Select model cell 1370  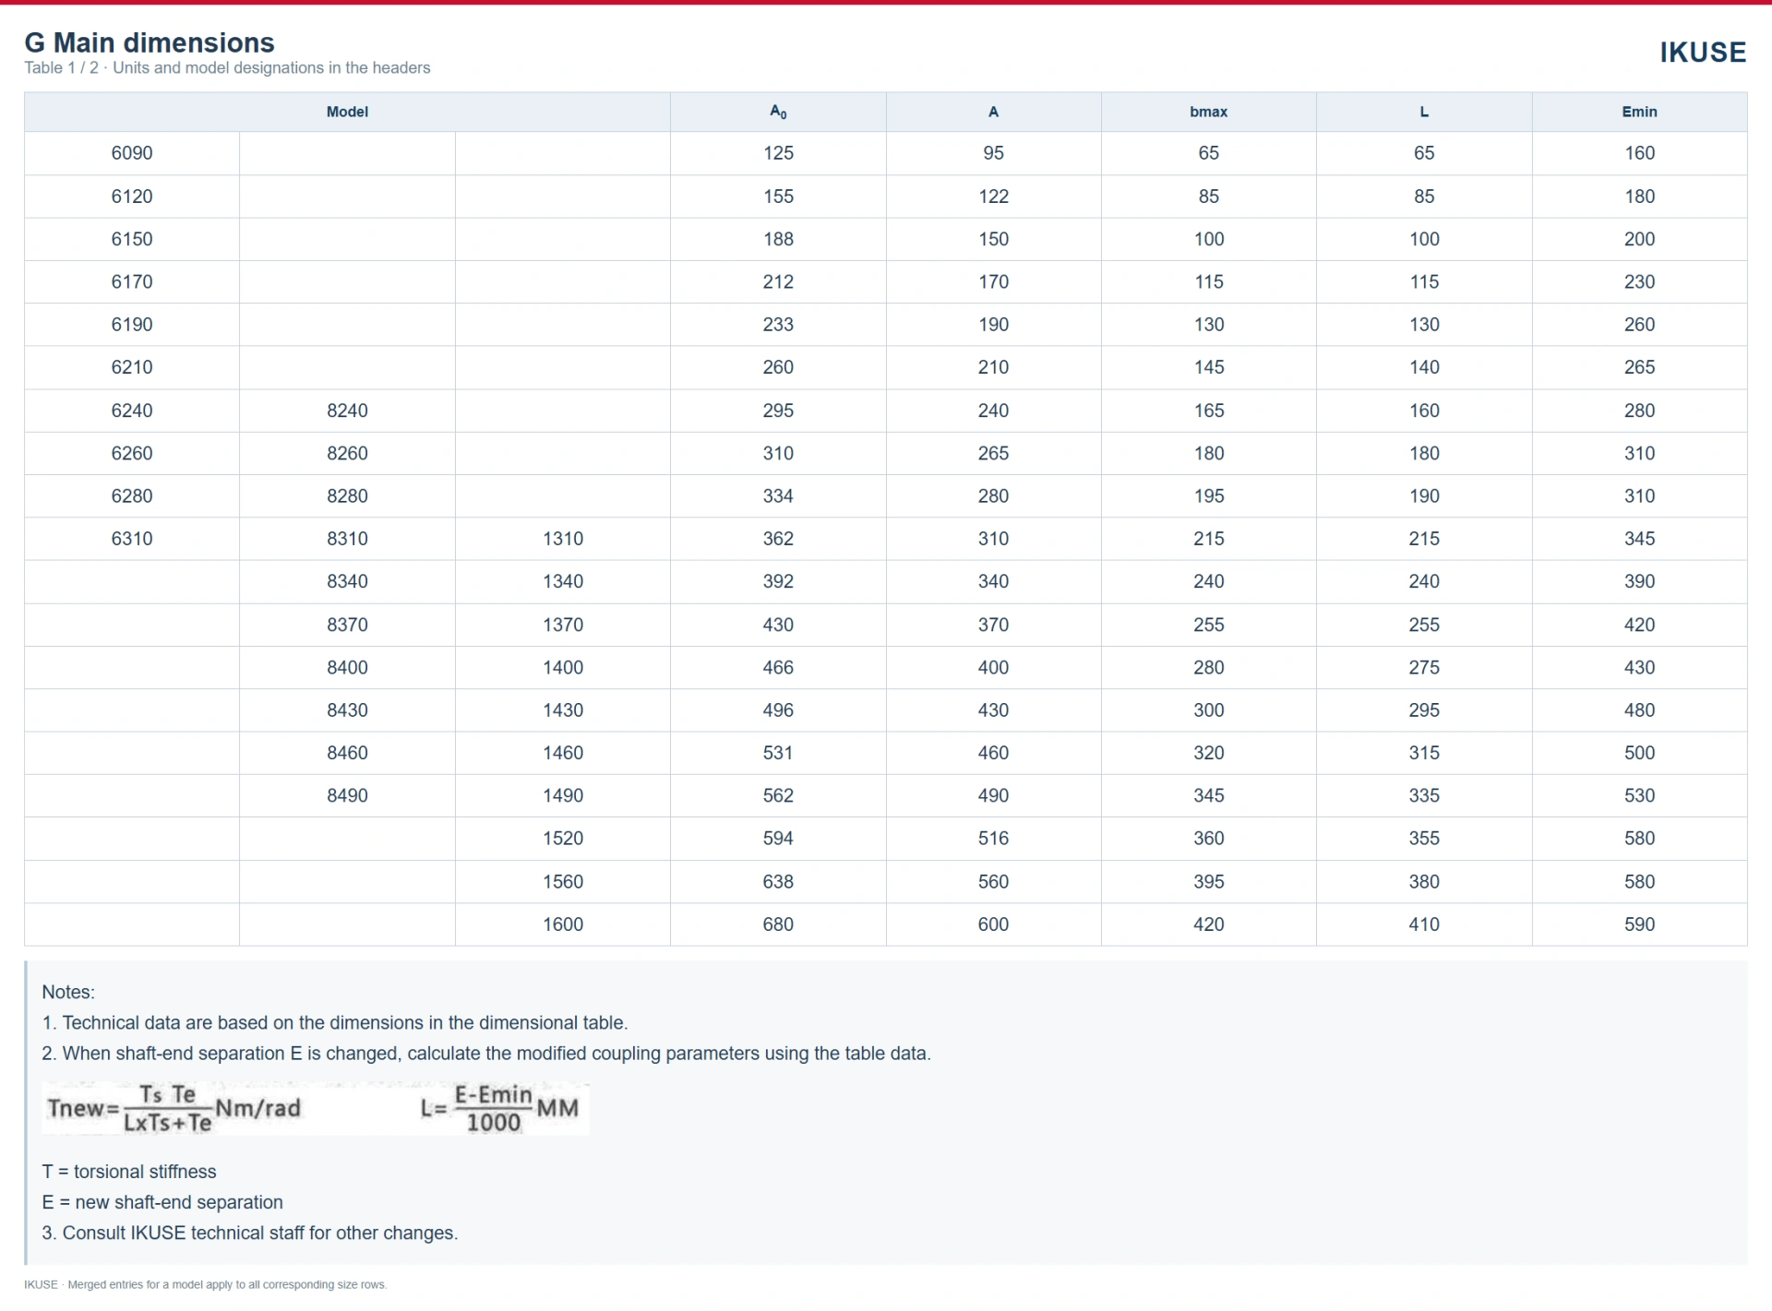point(563,625)
